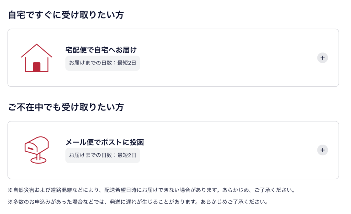The width and height of the screenshot is (351, 214).
Task: Select the メール便でポストに投函 title
Action: (x=104, y=142)
